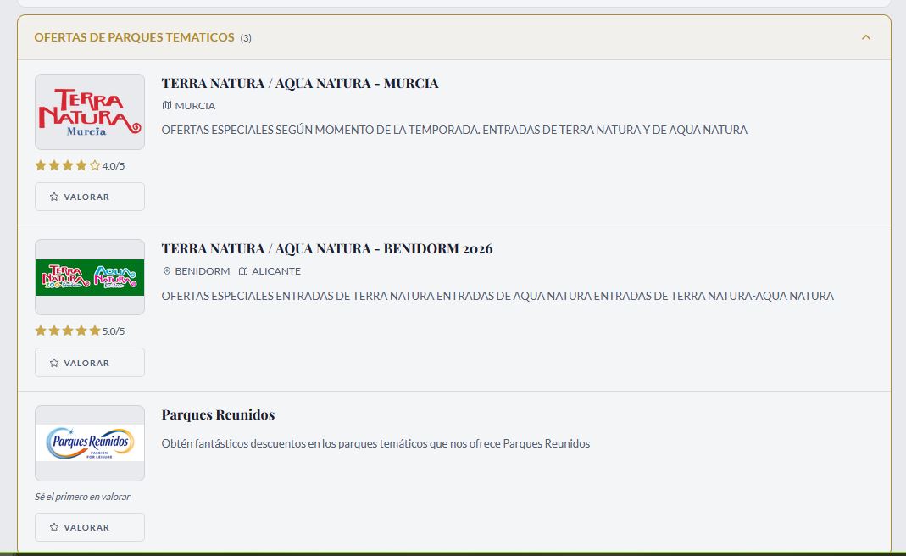Open the Terra Natura / Aqua Natura - Murcia title
906x556 pixels.
300,83
